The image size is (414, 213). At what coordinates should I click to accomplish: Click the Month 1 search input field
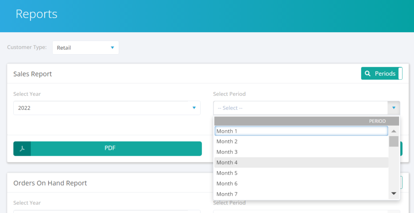[x=301, y=131]
